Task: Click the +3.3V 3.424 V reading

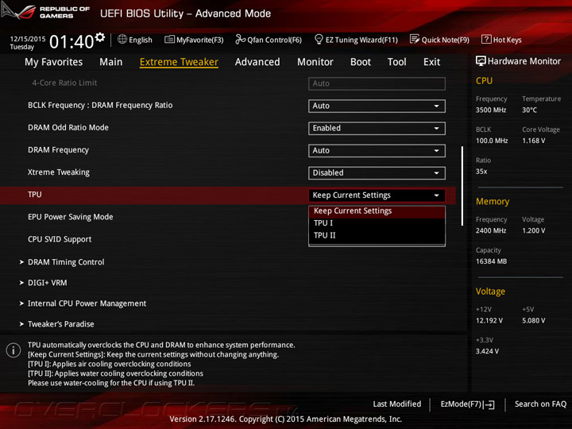Action: point(487,351)
